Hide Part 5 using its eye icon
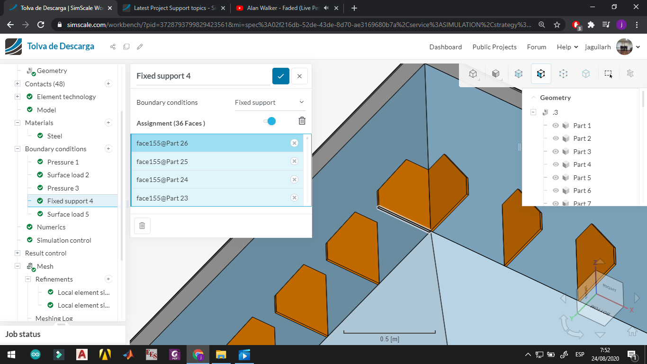 [556, 178]
